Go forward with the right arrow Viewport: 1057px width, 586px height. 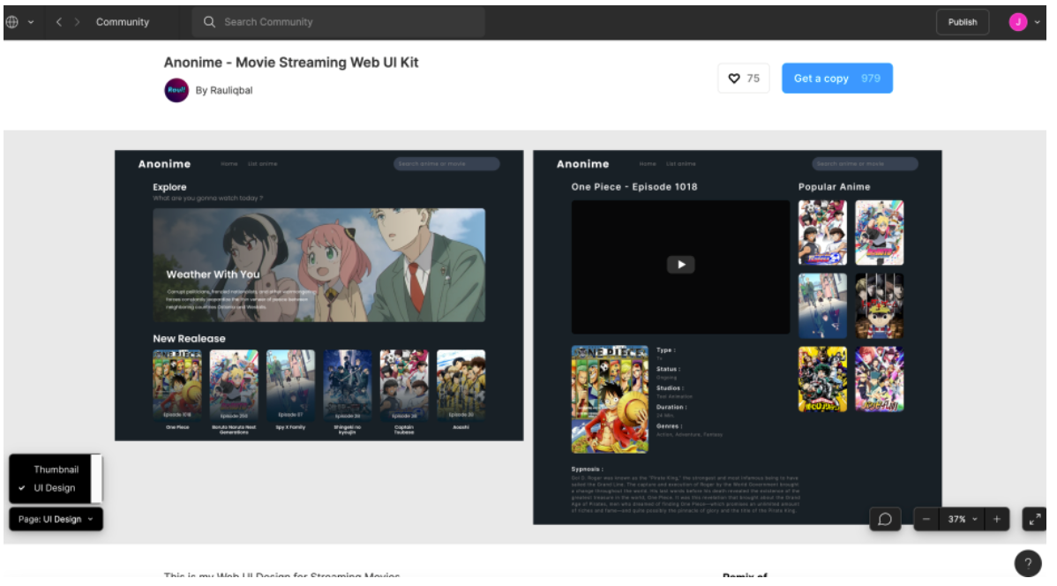[x=78, y=22]
